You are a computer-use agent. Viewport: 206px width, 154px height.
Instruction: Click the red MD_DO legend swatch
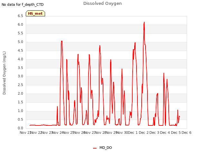(95, 148)
